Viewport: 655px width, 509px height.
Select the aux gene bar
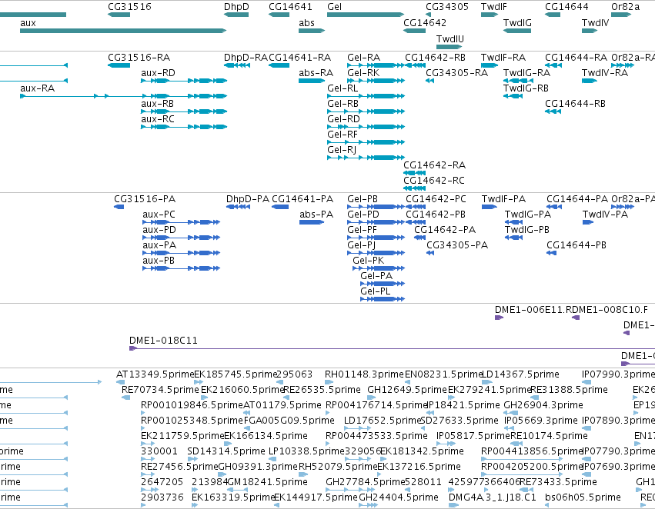coord(123,31)
